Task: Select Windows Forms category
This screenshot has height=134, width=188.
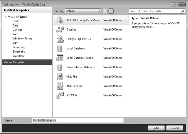Action: click(x=22, y=38)
